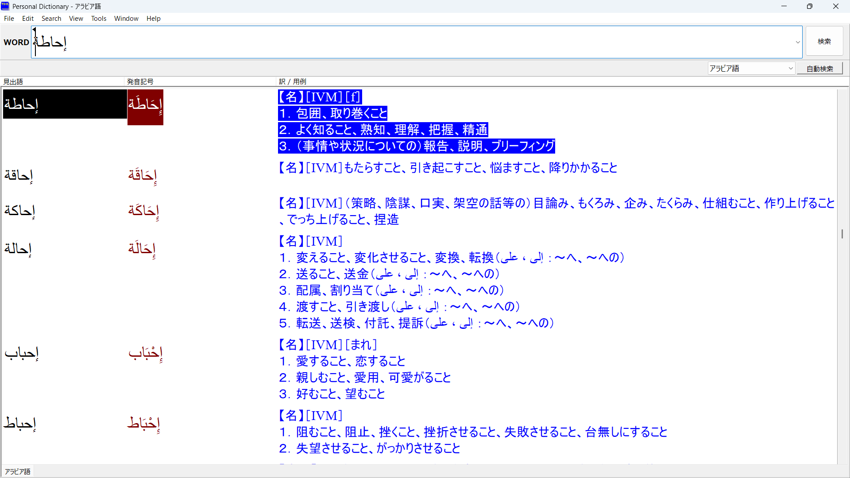
Task: Click inside the WORD input field
Action: pyautogui.click(x=398, y=42)
